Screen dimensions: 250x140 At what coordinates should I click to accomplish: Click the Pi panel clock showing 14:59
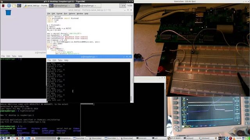point(129,6)
